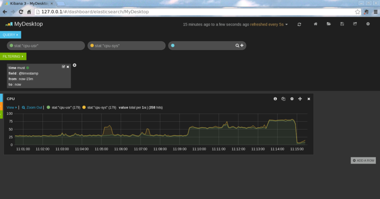Bookmark this page with the star icon
380x199 pixels.
click(x=358, y=12)
